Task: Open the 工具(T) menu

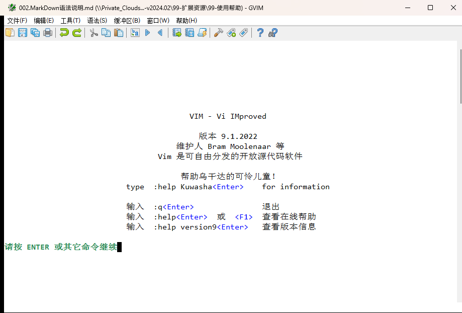Action: coord(69,20)
